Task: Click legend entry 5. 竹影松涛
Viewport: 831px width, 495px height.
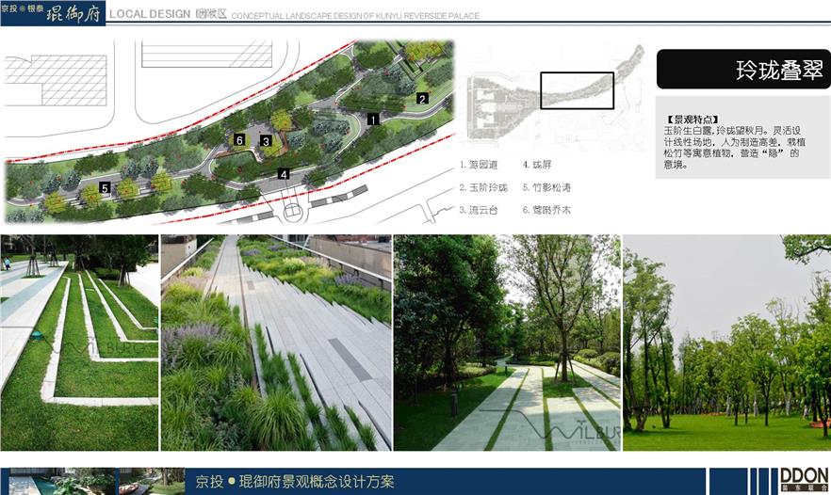Action: pos(546,188)
